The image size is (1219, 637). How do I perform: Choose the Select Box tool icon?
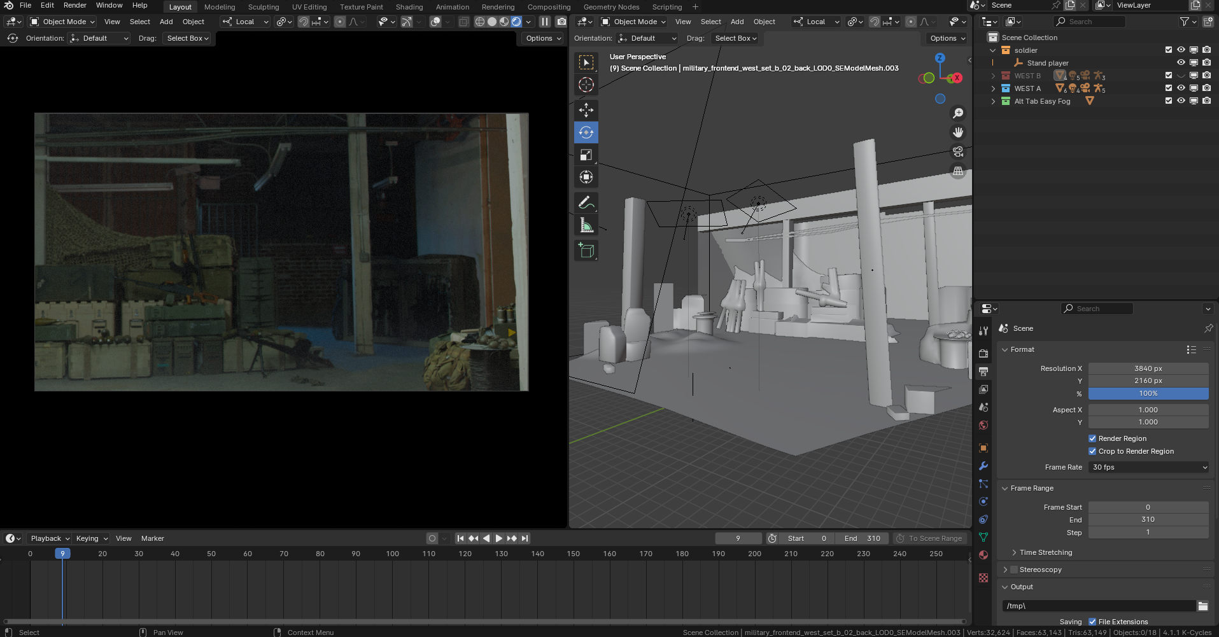click(x=586, y=62)
